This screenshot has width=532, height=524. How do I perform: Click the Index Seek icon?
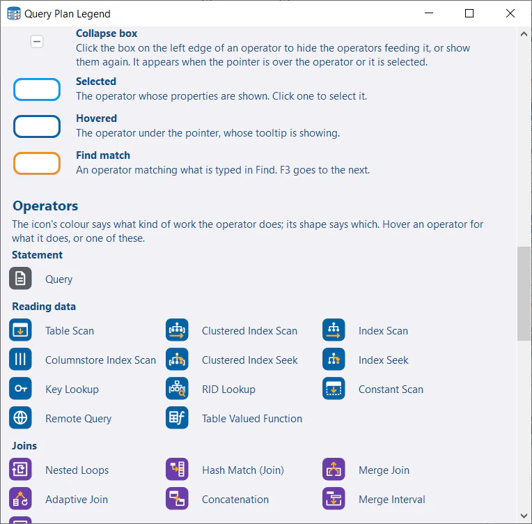tap(334, 360)
